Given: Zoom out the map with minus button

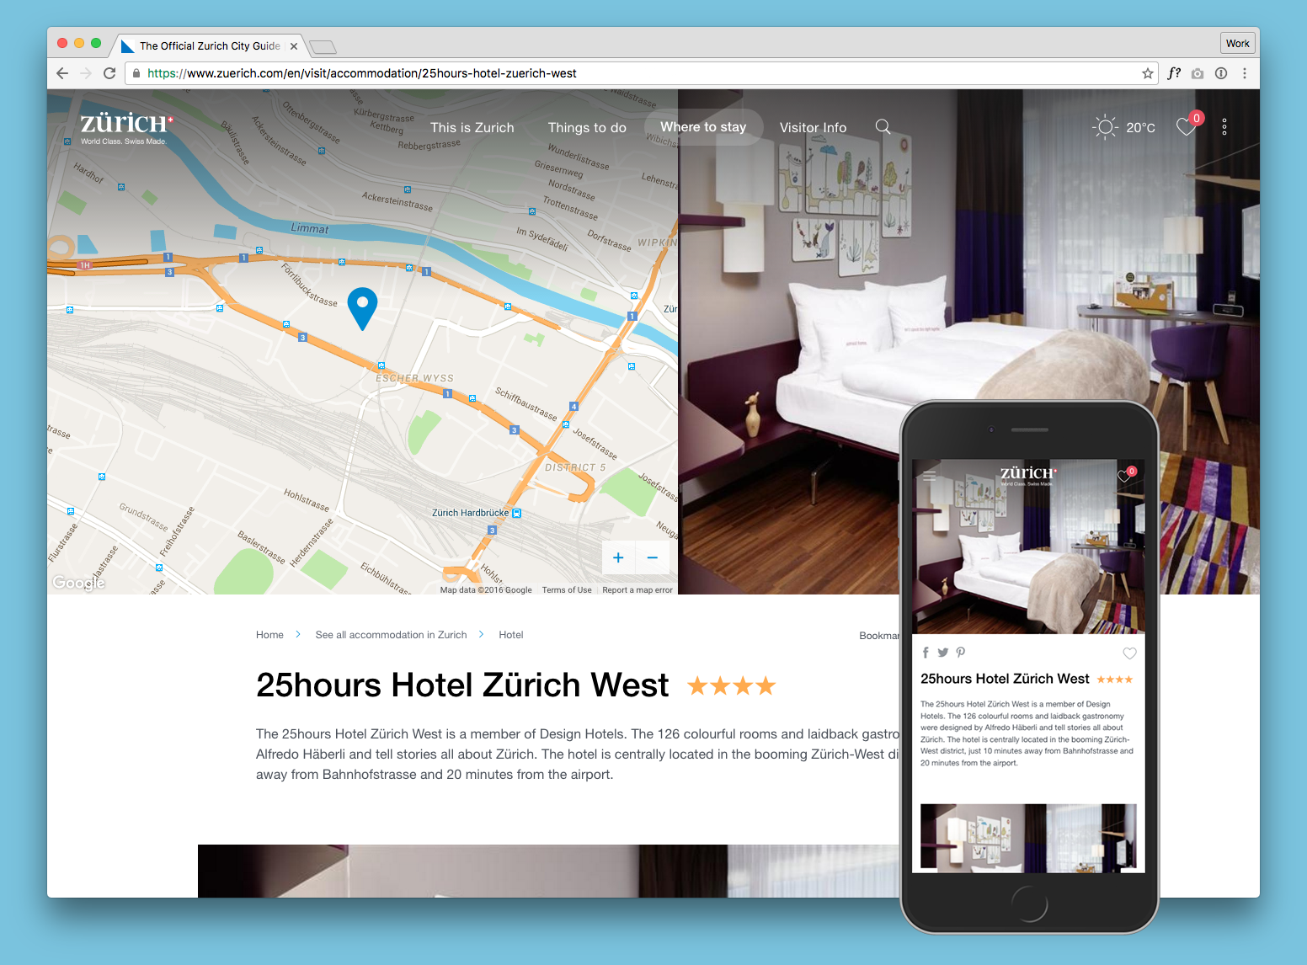Looking at the screenshot, I should click(x=652, y=557).
